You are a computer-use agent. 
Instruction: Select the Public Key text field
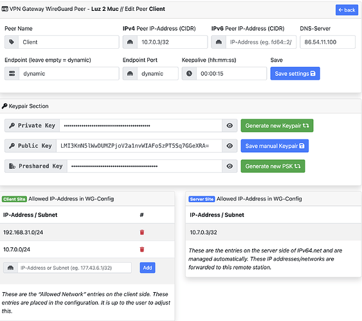pyautogui.click(x=140, y=146)
